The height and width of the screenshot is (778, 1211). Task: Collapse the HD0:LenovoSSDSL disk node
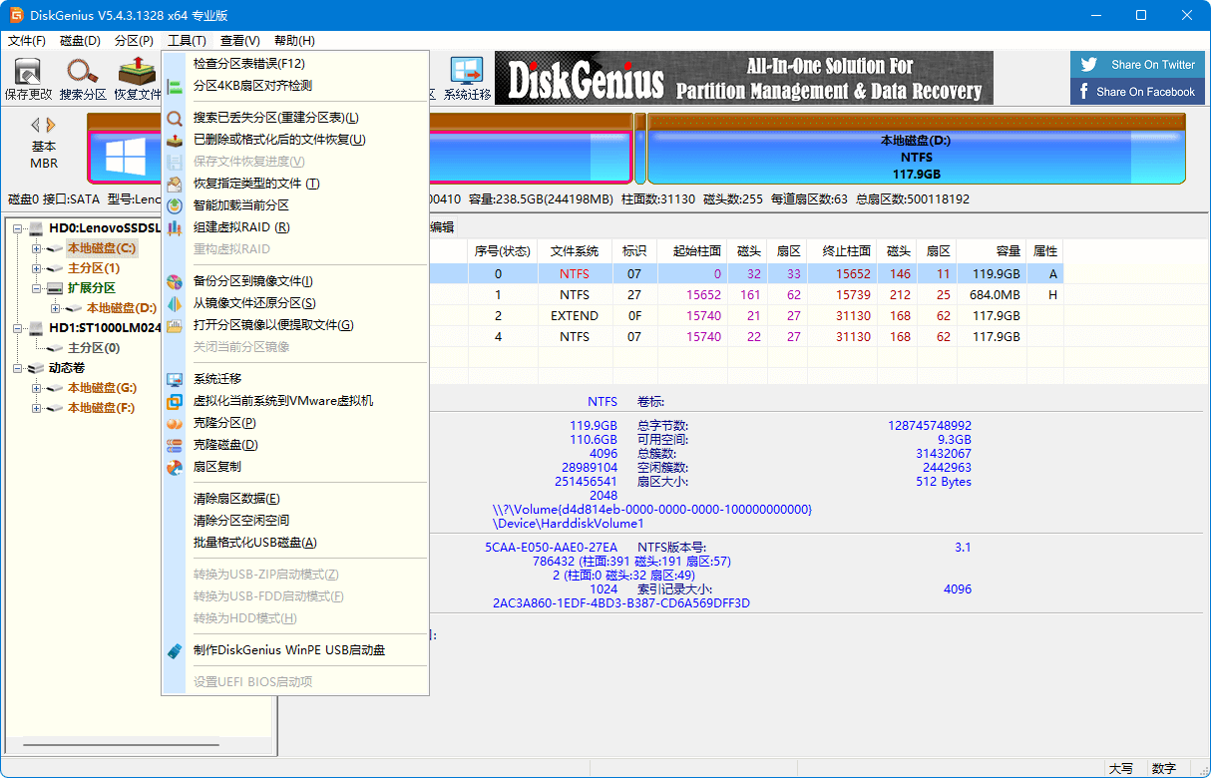(17, 228)
